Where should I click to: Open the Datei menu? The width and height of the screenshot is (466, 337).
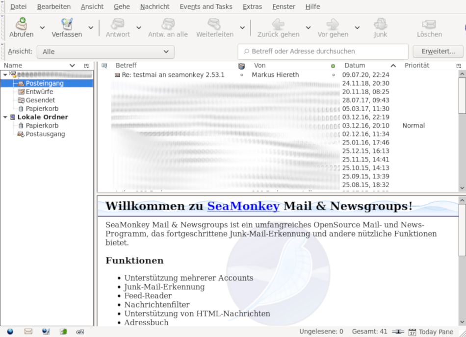coord(19,6)
